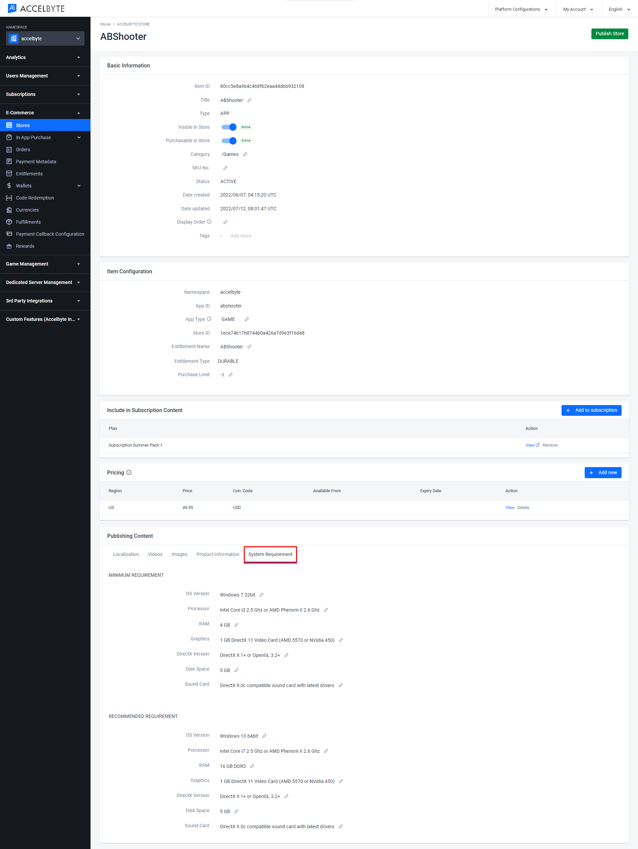
Task: Expand Dedicated Server Management section
Action: pyautogui.click(x=45, y=282)
